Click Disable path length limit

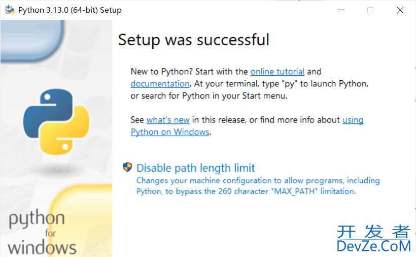click(195, 168)
